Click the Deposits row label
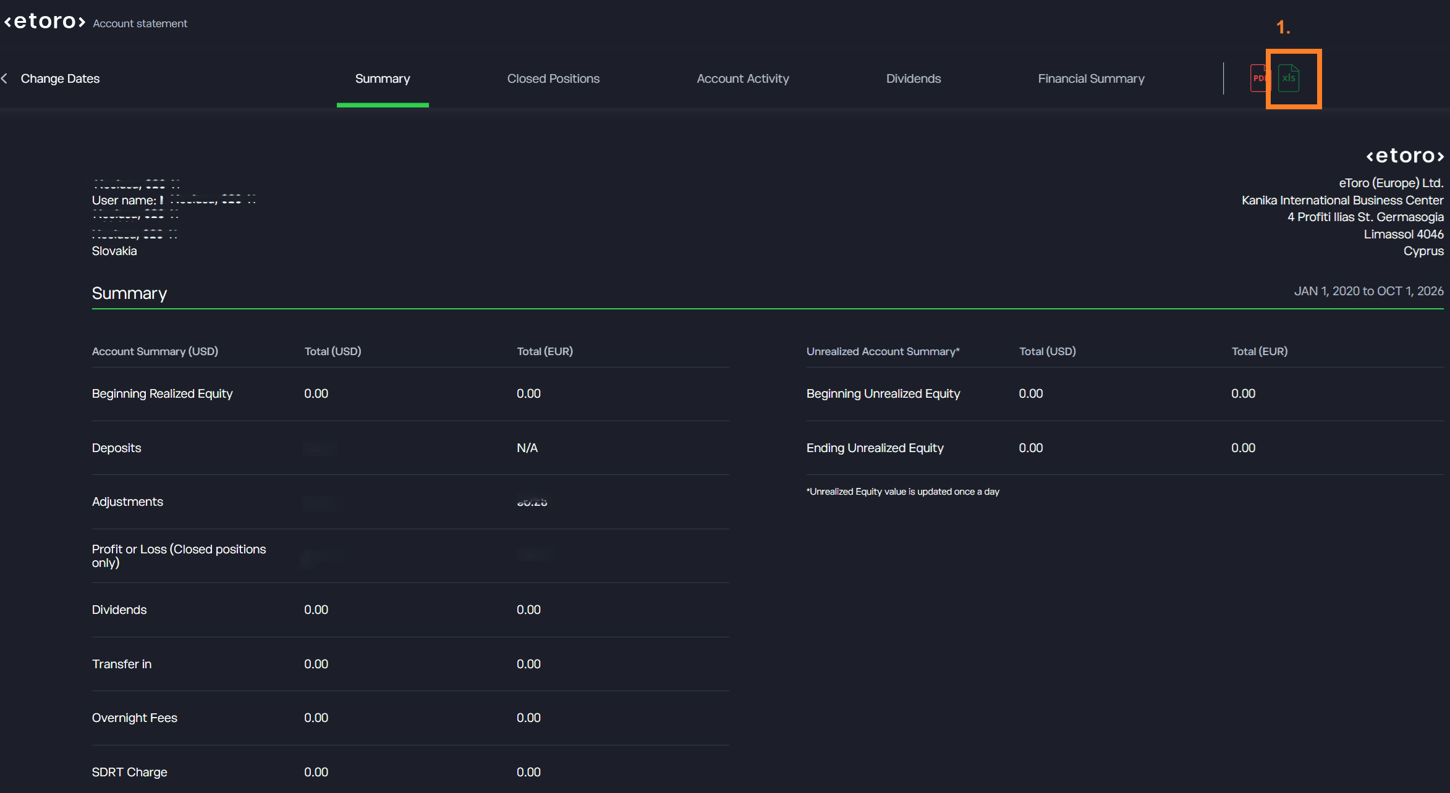 point(116,448)
